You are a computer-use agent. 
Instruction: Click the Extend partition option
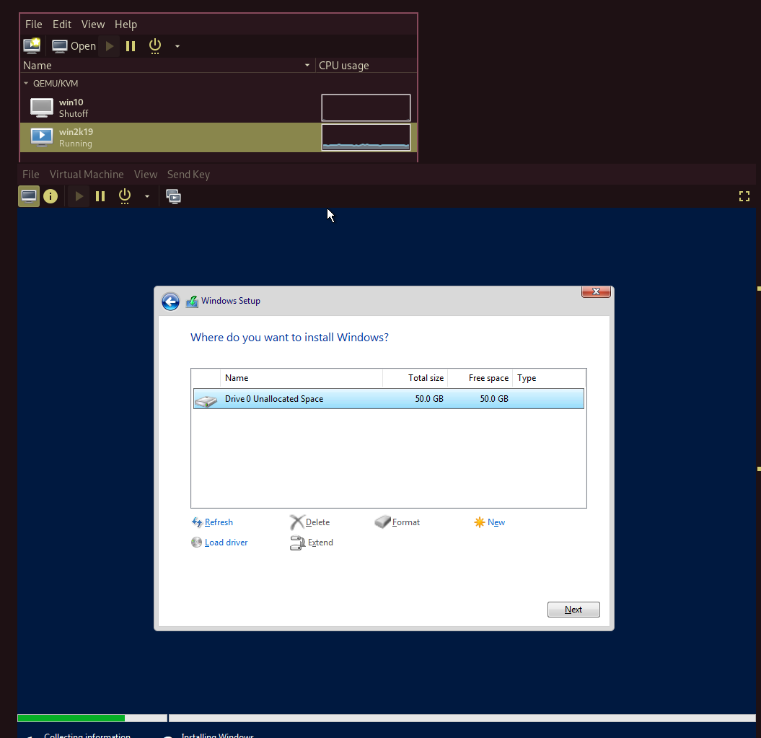point(312,542)
